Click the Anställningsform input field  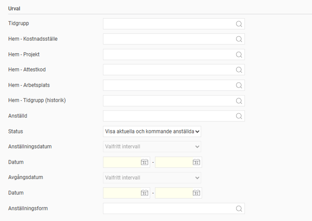tap(168, 208)
